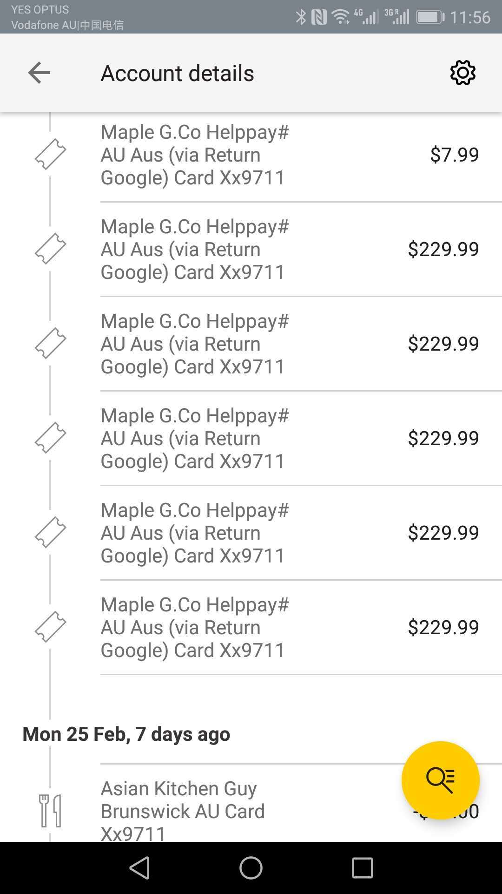Tap the yellow search transactions button
Screen dimensions: 502x894
[440, 780]
